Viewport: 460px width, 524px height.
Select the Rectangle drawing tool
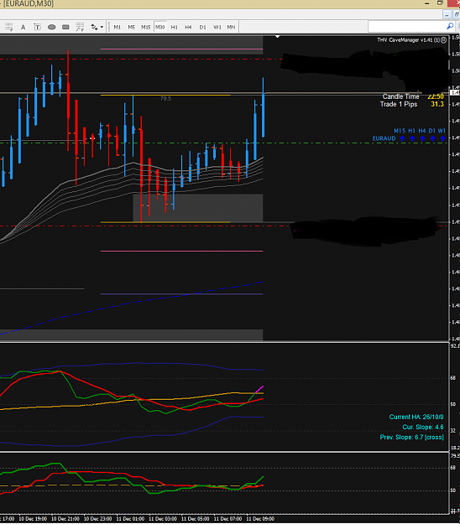[65, 27]
